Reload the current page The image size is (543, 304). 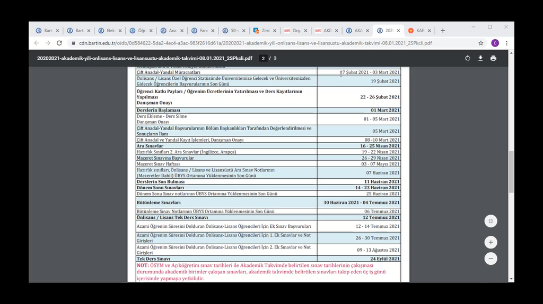coord(59,43)
